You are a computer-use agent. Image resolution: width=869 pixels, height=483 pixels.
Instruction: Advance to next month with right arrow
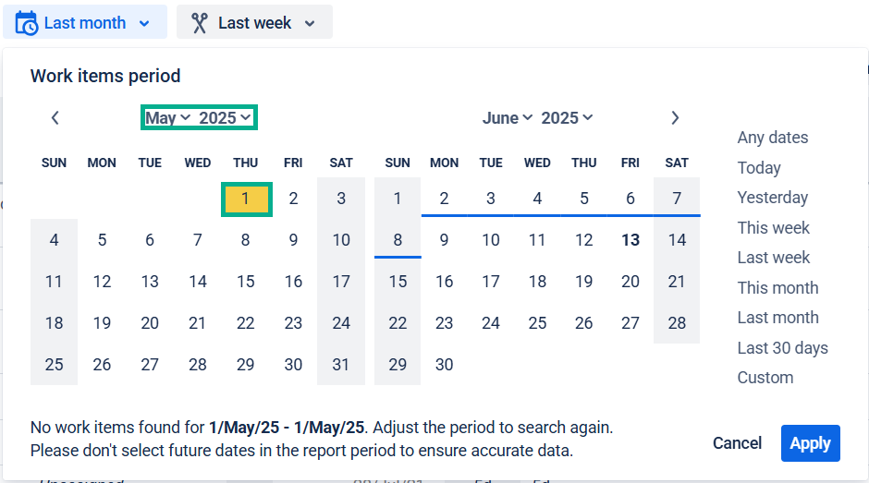(x=675, y=118)
